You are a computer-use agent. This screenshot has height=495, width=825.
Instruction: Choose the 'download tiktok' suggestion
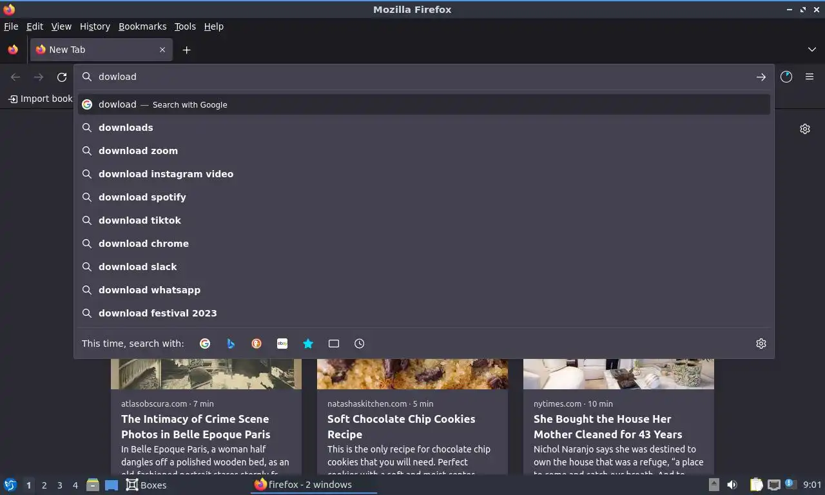tap(424, 220)
